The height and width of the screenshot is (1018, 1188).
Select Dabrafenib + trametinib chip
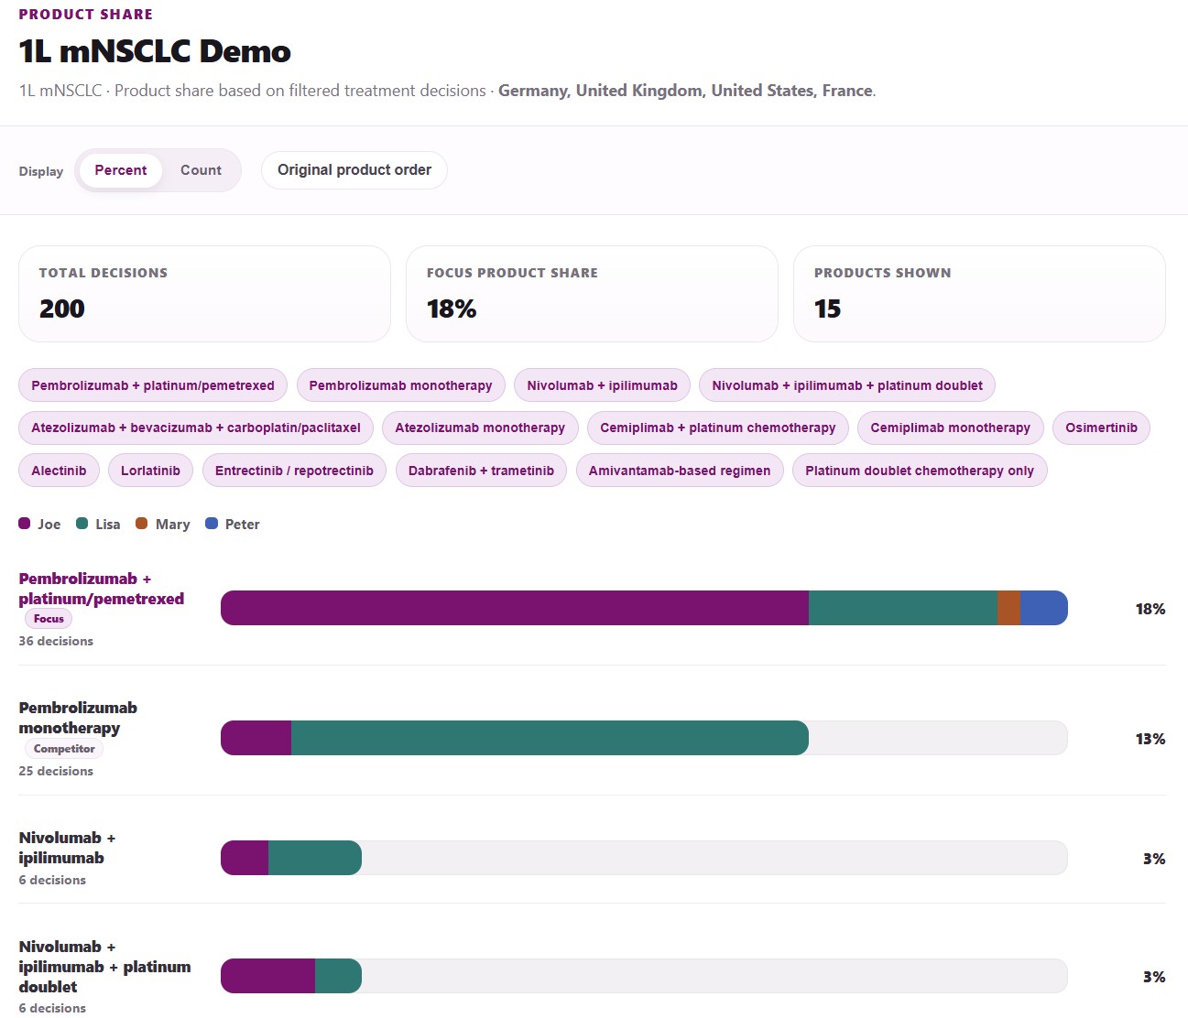click(x=481, y=471)
